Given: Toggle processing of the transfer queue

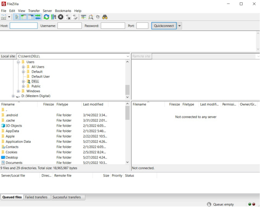Looking at the screenshot, I should [x=54, y=17].
